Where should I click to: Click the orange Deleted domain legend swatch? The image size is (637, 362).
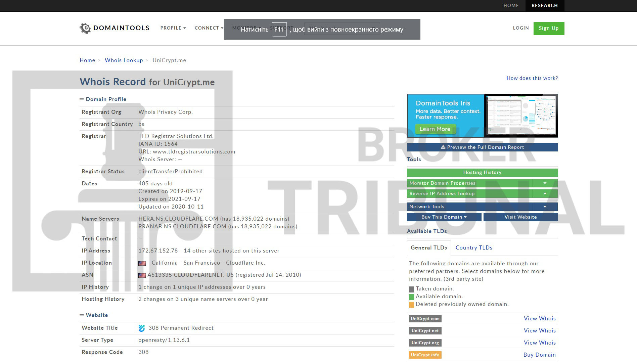click(411, 305)
